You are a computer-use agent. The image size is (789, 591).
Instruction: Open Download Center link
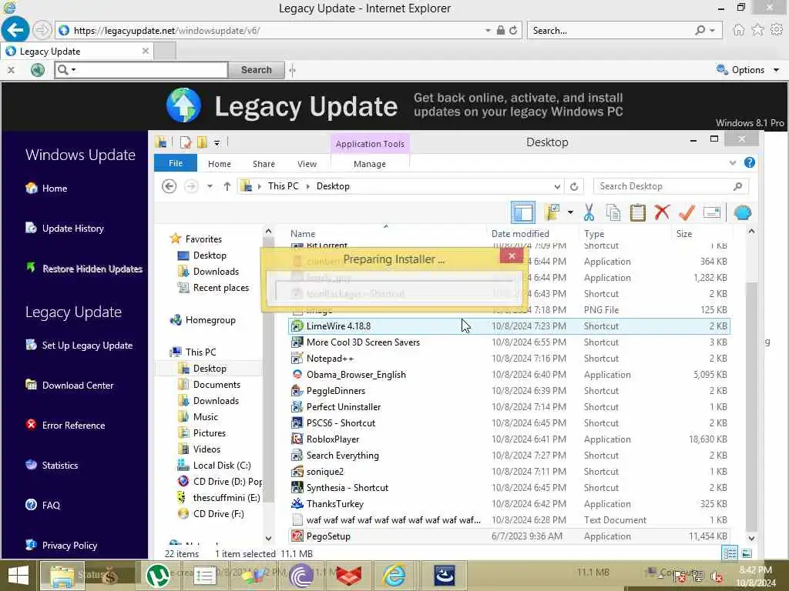[78, 386]
